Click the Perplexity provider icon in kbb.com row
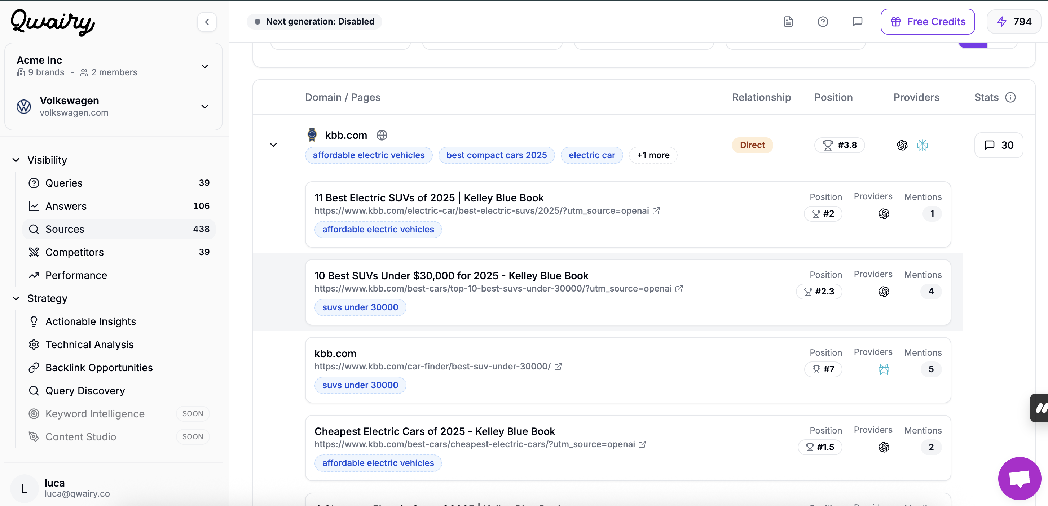Viewport: 1048px width, 506px height. click(922, 145)
